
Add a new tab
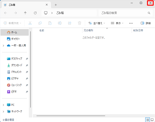(56, 5)
